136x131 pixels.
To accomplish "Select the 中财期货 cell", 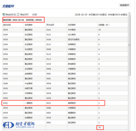I will pyautogui.click(x=35, y=93).
